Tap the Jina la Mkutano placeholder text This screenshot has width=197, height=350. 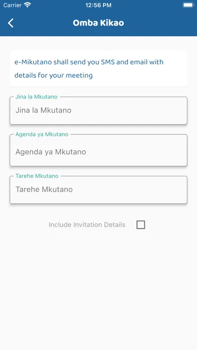coord(44,110)
